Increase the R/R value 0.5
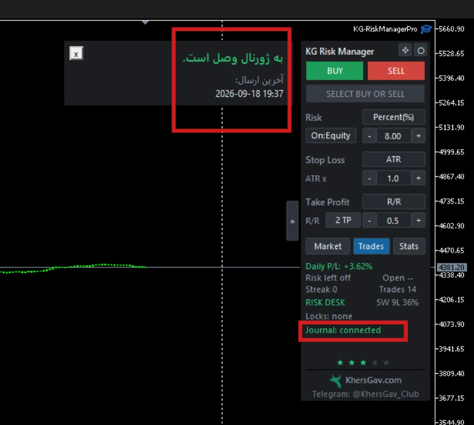Screen dimensions: 474x425 click(x=418, y=220)
